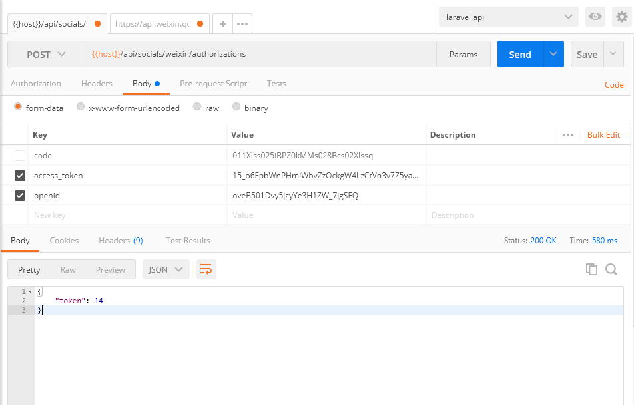Image resolution: width=634 pixels, height=405 pixels.
Task: Toggle line wrap in response viewer
Action: coord(206,269)
